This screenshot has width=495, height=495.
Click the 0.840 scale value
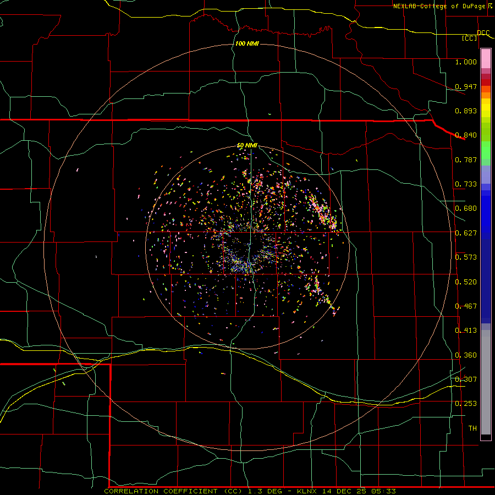pos(466,135)
